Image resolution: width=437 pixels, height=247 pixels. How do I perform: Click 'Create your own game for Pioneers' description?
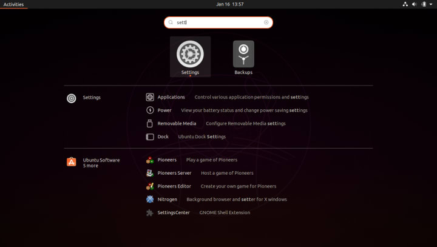click(239, 186)
